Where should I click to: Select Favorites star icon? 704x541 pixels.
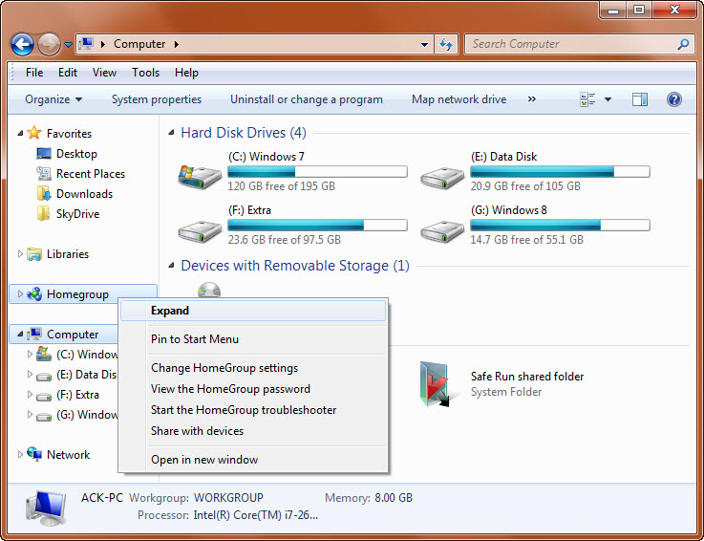point(34,133)
